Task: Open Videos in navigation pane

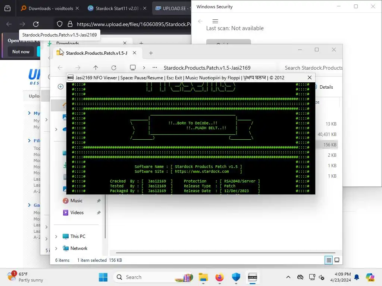Action: 77,213
